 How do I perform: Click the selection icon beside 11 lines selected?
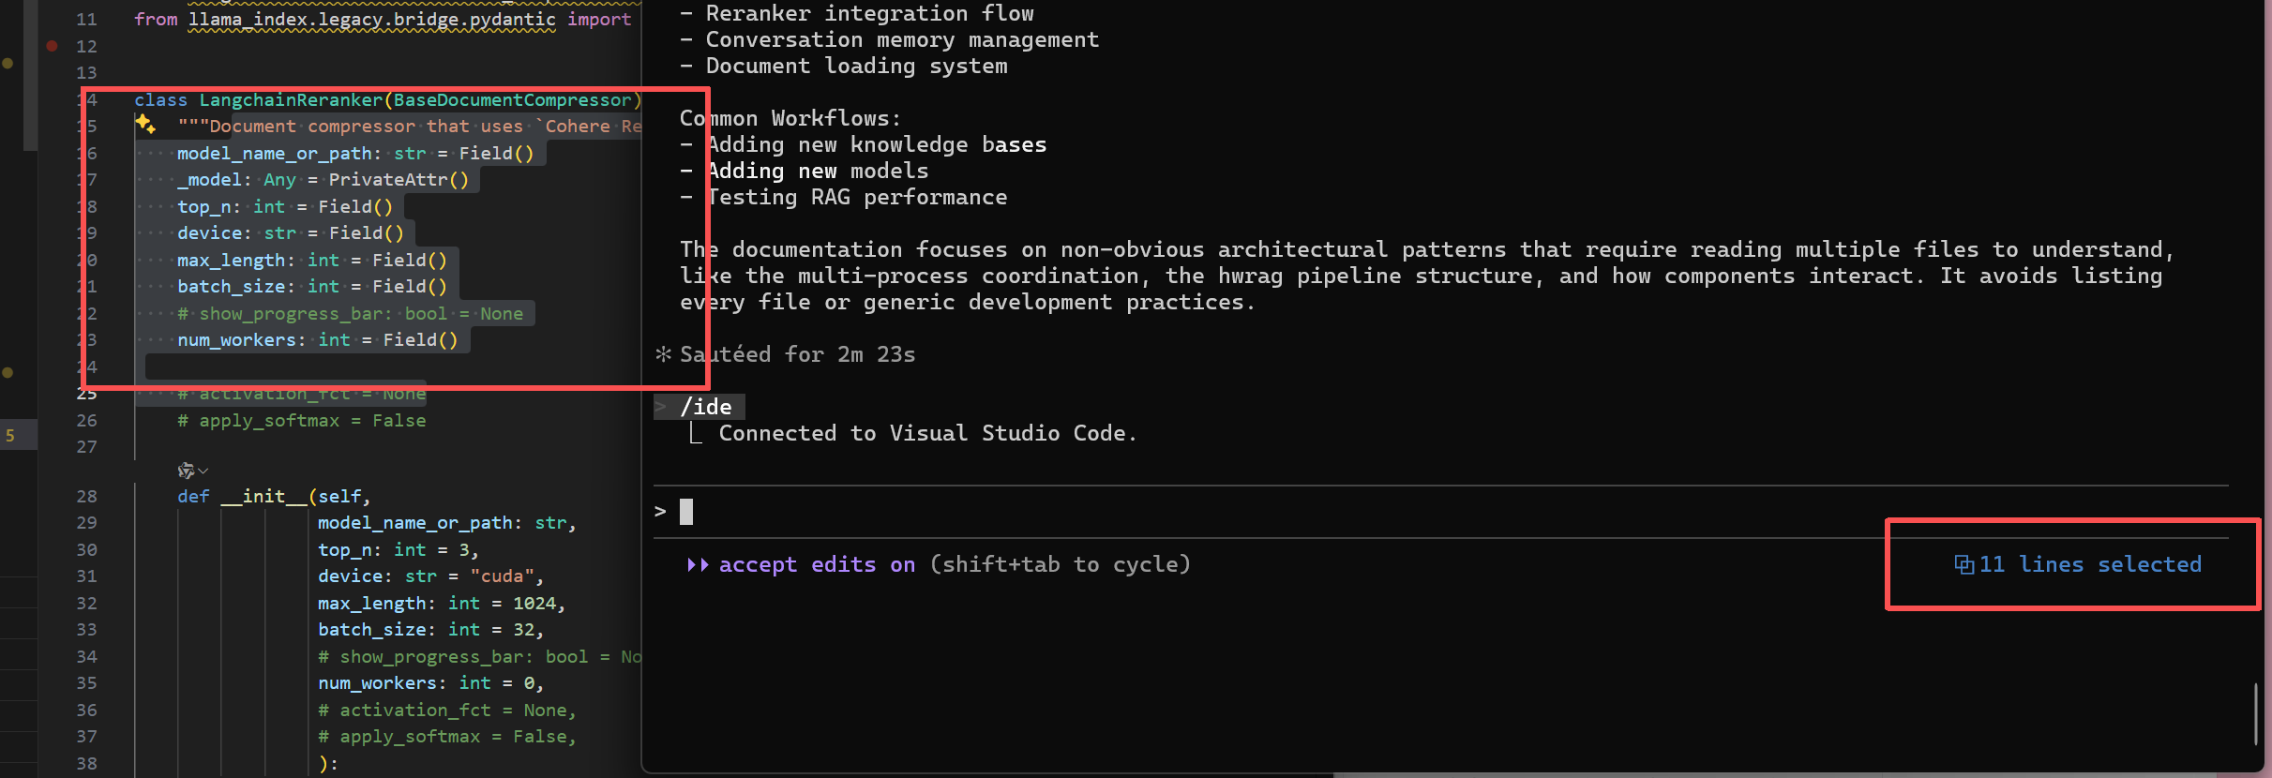coord(1963,564)
